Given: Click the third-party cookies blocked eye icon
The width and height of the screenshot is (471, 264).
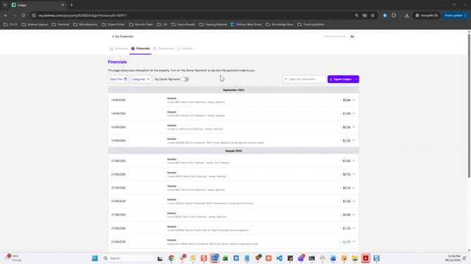Looking at the screenshot, I should (365, 15).
